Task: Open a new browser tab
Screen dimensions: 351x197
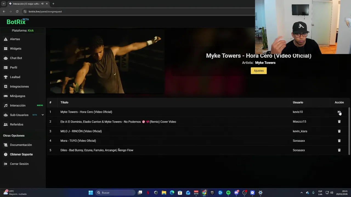Action: [x=53, y=4]
